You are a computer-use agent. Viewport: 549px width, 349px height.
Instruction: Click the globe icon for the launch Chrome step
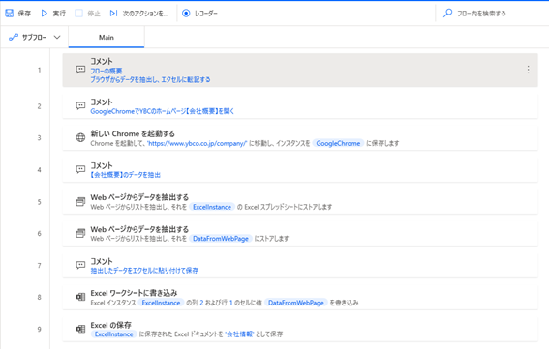pyautogui.click(x=80, y=138)
